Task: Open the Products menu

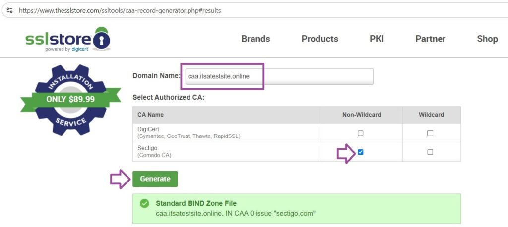Action: pos(320,39)
